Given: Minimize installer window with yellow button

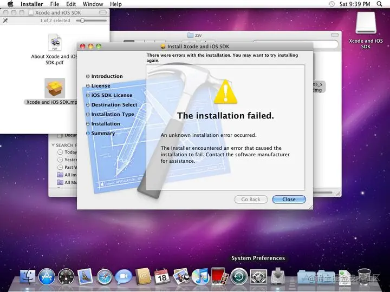Looking at the screenshot, I should point(90,46).
